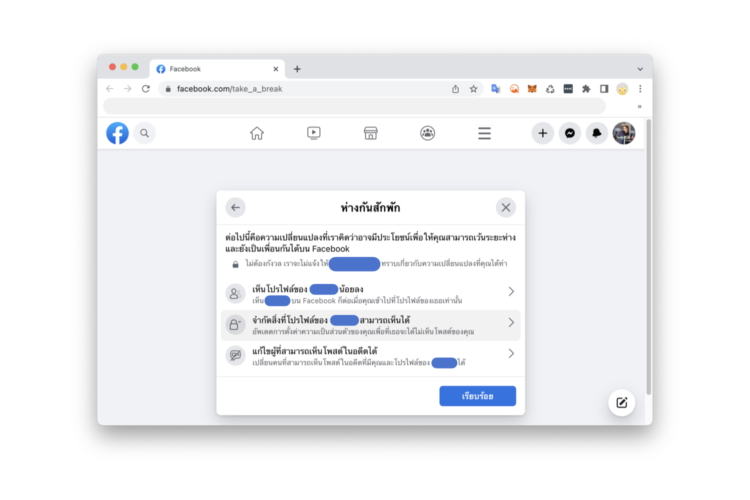Image resolution: width=750 pixels, height=500 pixels.
Task: Expand the จำกัดสิ่งที่โปรไฟล์ option chevron
Action: [511, 322]
